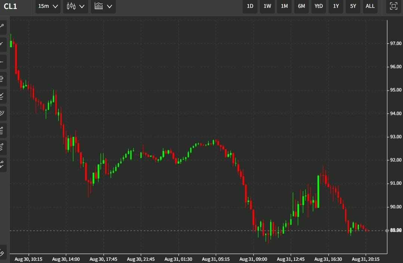Choose the 5Y range
The image size is (403, 263).
click(x=353, y=6)
